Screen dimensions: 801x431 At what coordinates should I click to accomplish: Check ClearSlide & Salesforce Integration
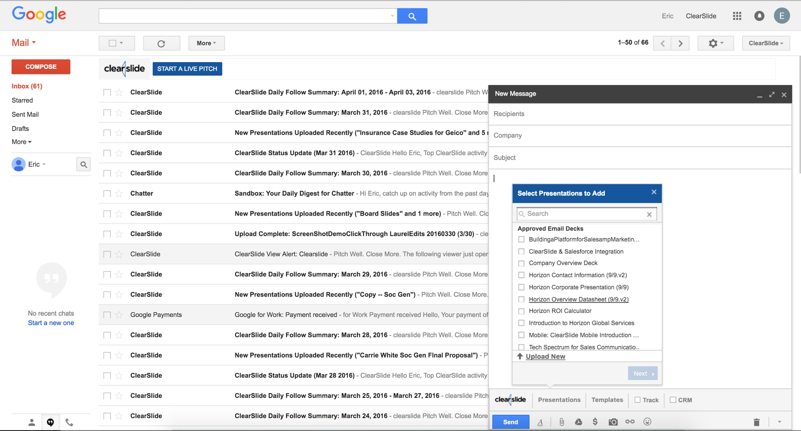point(521,252)
